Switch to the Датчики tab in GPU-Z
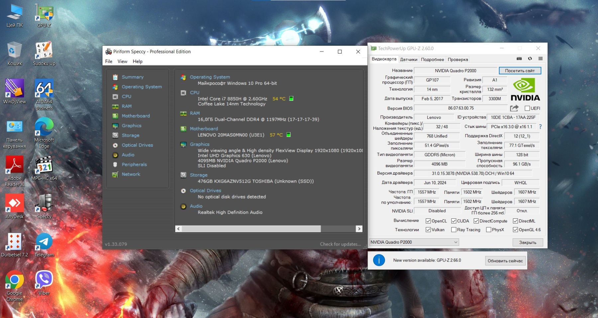598x318 pixels. pos(409,59)
